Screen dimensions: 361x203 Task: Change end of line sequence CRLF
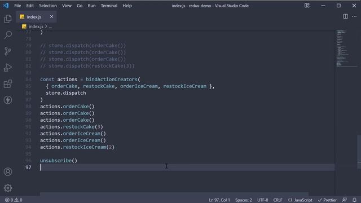click(278, 200)
